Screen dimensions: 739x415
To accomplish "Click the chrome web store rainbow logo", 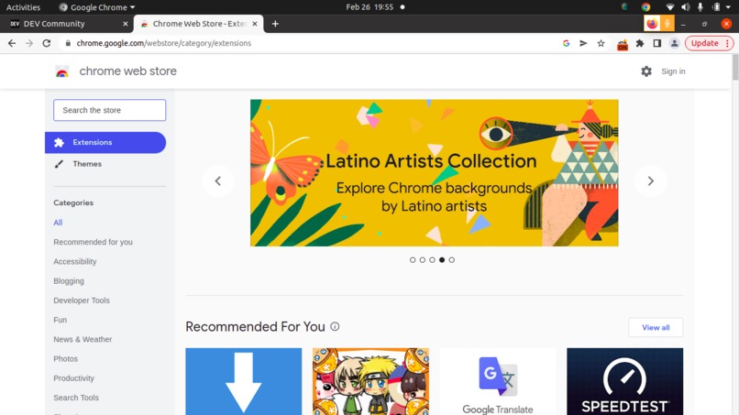I will click(x=62, y=71).
